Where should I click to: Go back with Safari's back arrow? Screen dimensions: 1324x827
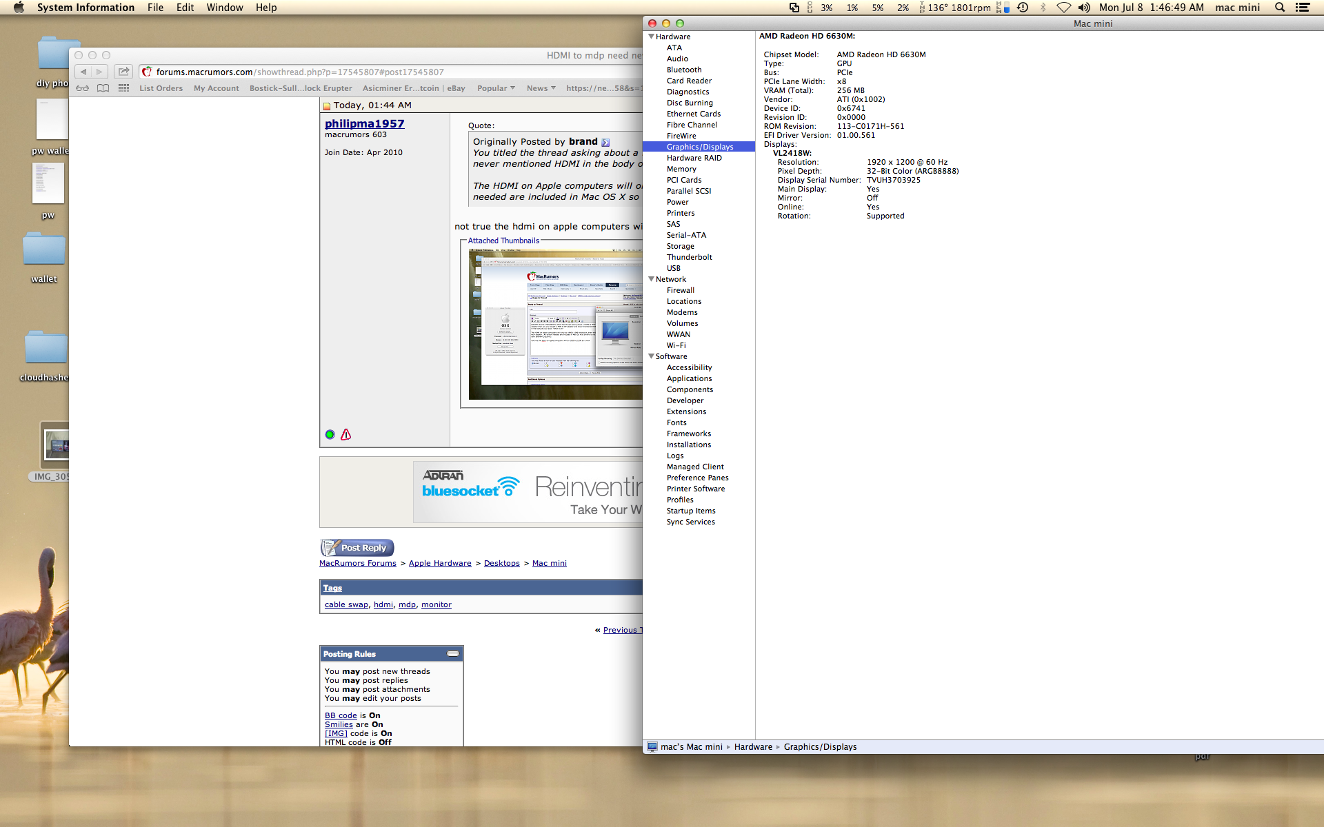pyautogui.click(x=83, y=72)
